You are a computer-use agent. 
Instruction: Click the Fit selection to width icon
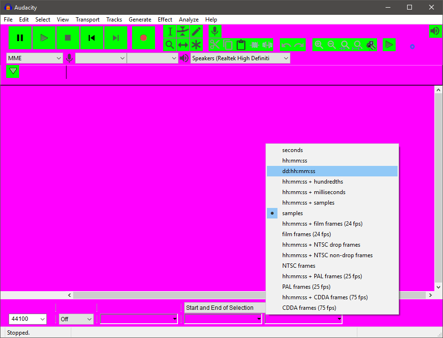coord(344,44)
